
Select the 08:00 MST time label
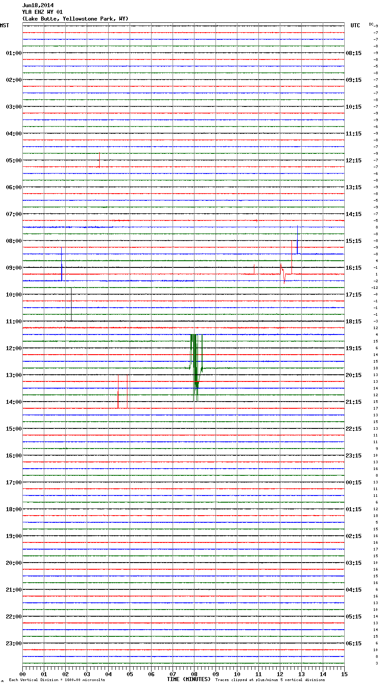14,241
